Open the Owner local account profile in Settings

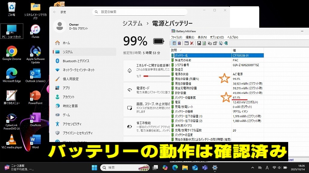[x=71, y=26]
